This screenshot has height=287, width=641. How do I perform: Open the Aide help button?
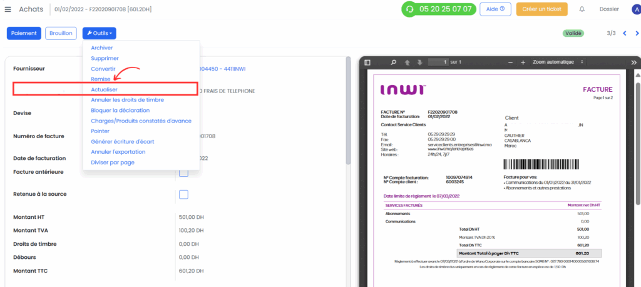(x=496, y=9)
